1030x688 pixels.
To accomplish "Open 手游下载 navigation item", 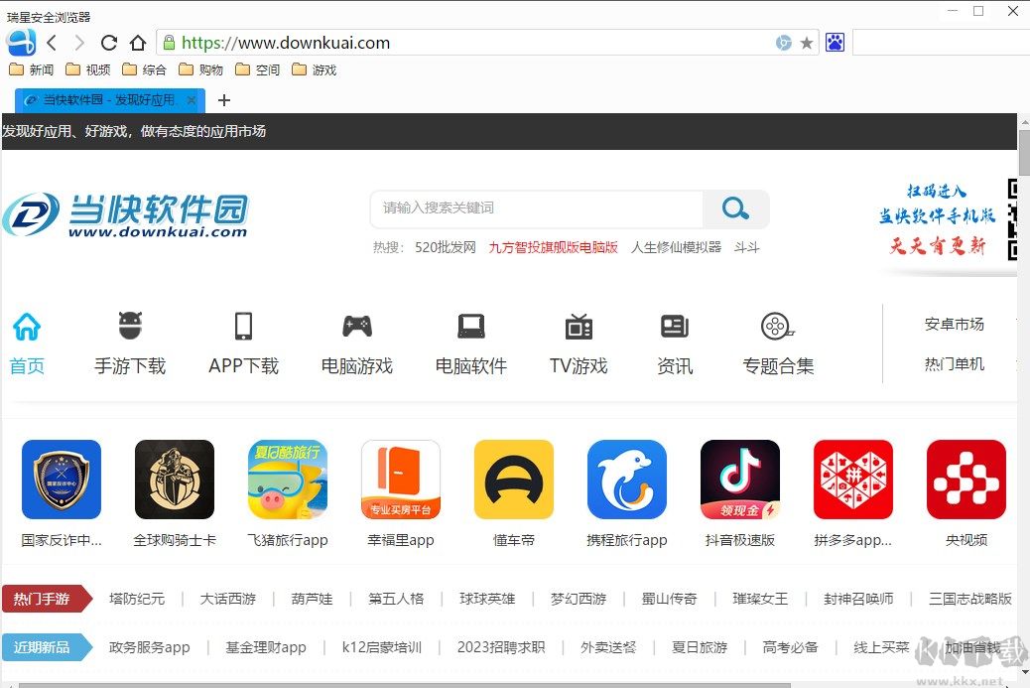I will tap(130, 344).
